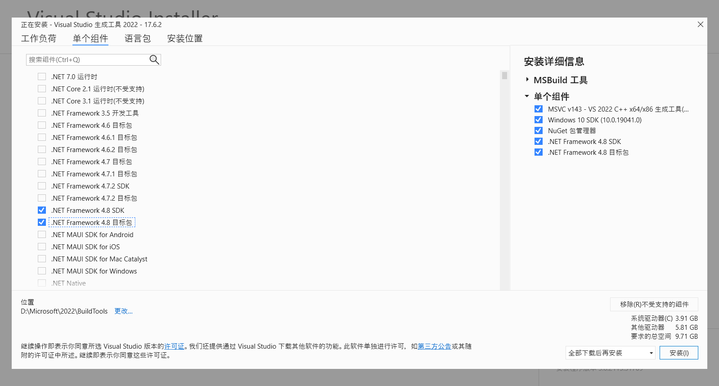The height and width of the screenshot is (386, 719).
Task: Expand the MSBuild 工具 section
Action: pos(527,80)
